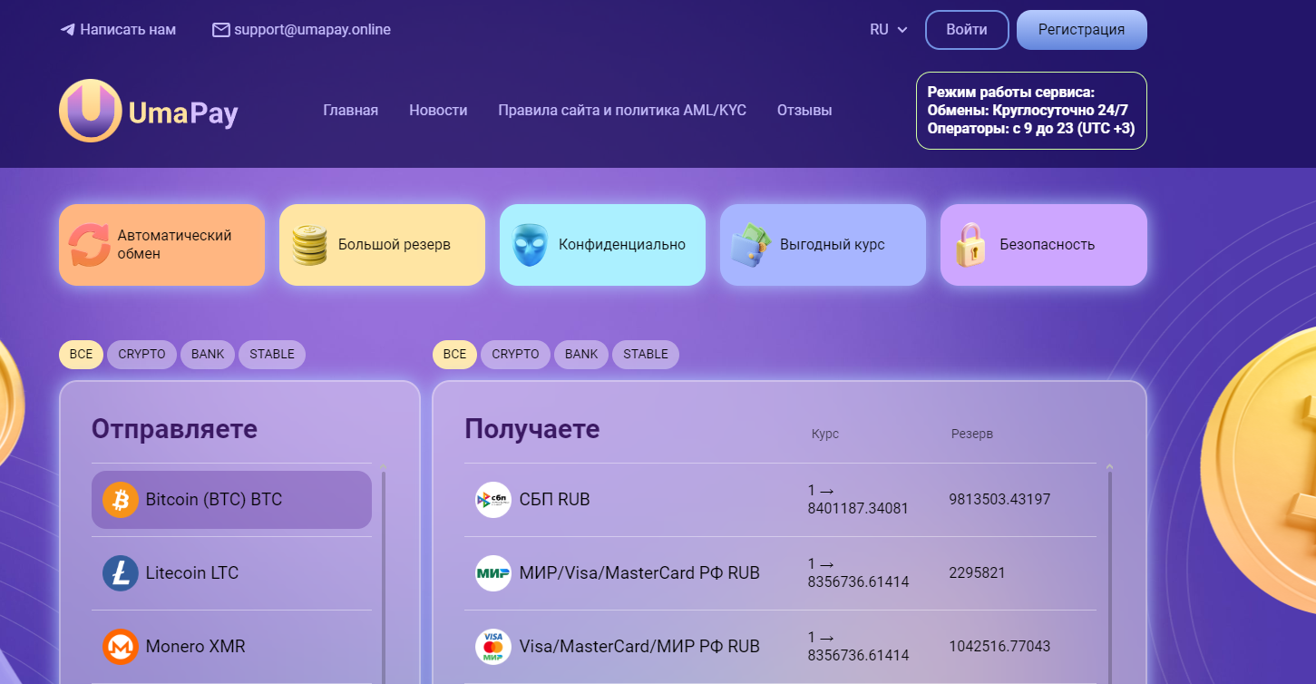Click the reserve value 9813503.43197

coord(999,500)
